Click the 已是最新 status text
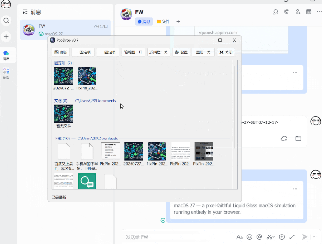Viewport: 322px width, 244px height. coord(59,197)
